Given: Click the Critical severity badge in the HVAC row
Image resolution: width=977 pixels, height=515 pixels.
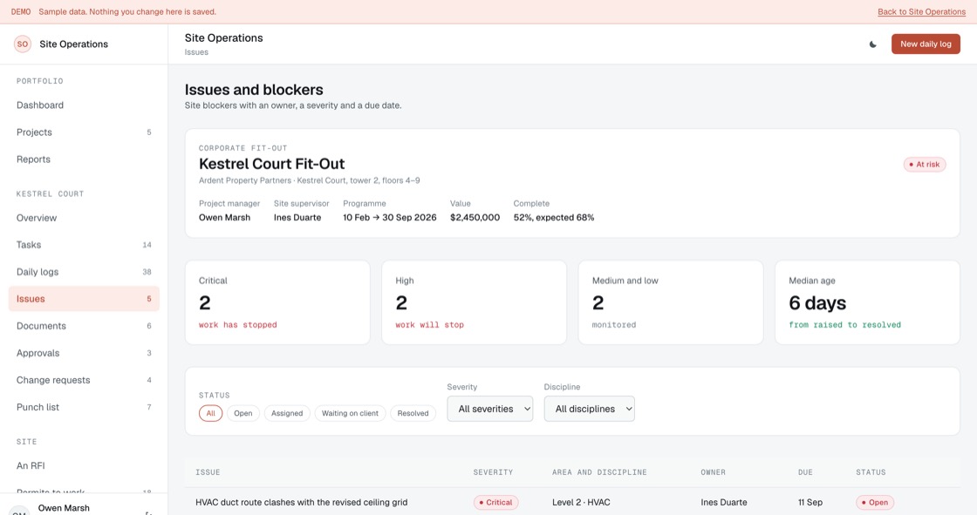Looking at the screenshot, I should pyautogui.click(x=496, y=503).
